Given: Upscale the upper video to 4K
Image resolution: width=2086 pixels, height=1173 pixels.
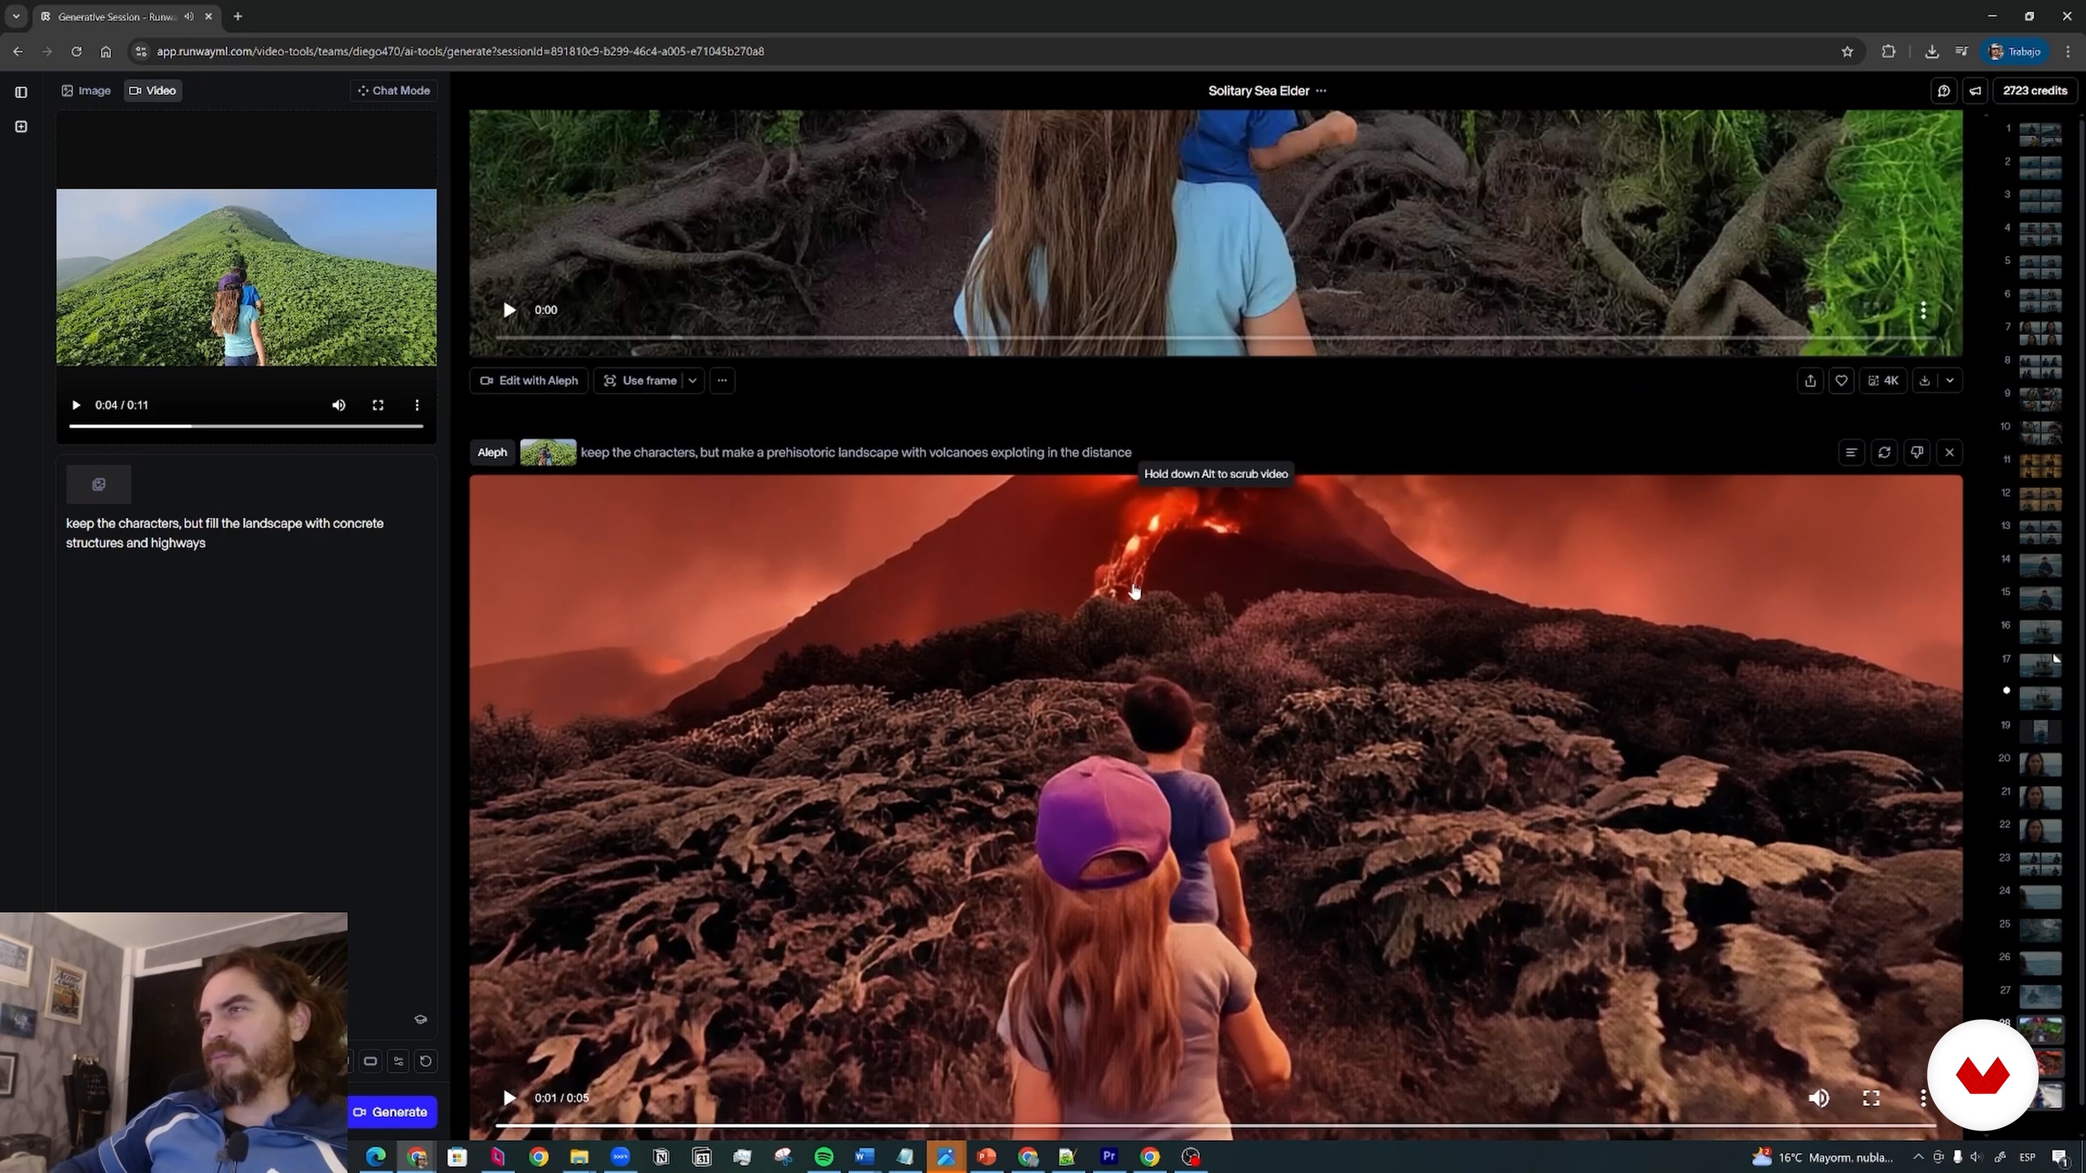Looking at the screenshot, I should (1883, 381).
